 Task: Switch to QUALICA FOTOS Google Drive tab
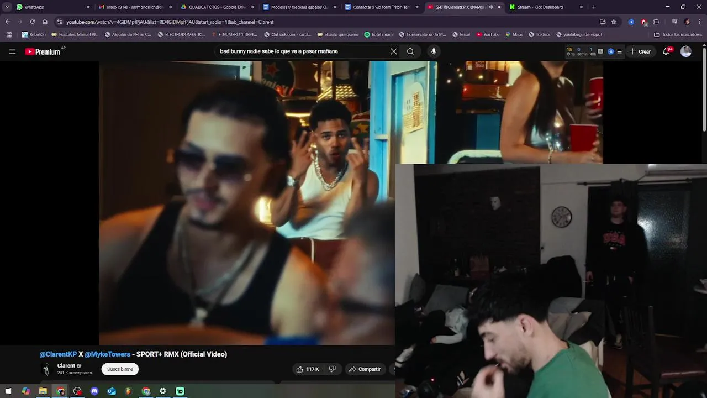[x=217, y=7]
